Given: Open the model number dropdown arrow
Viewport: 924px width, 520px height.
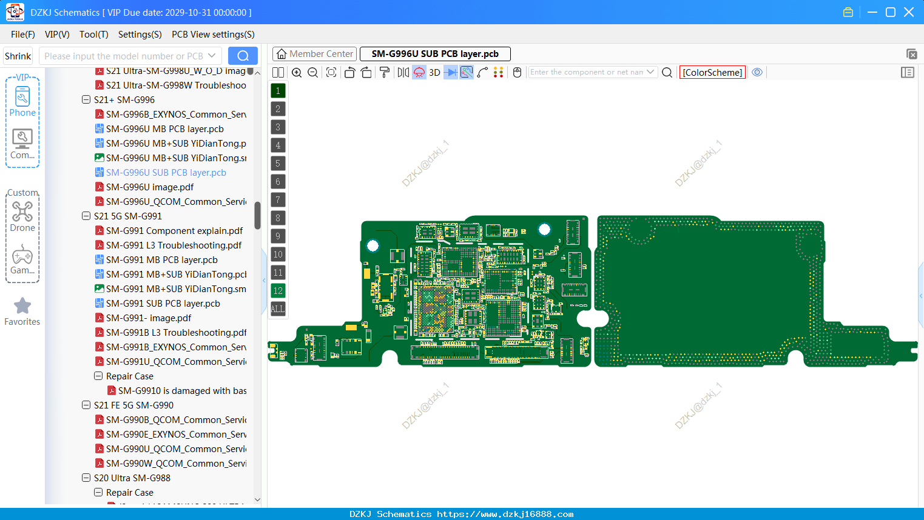Looking at the screenshot, I should [x=212, y=56].
